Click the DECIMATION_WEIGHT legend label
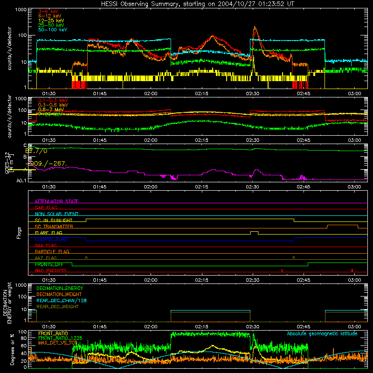The image size is (373, 373). click(x=59, y=294)
